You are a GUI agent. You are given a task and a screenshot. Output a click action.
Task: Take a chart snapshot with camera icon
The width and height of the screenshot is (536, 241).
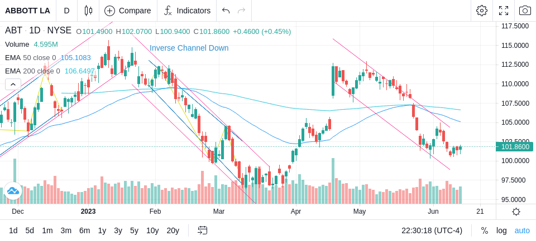point(525,11)
